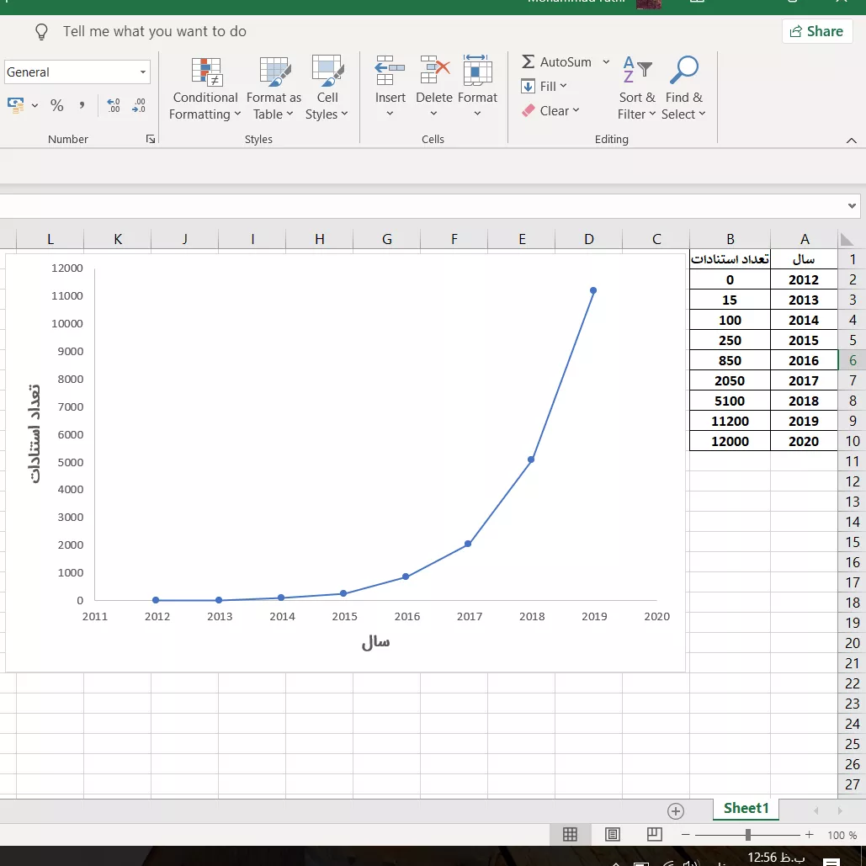The height and width of the screenshot is (866, 866).
Task: Switch to Page Layout view
Action: tap(613, 834)
